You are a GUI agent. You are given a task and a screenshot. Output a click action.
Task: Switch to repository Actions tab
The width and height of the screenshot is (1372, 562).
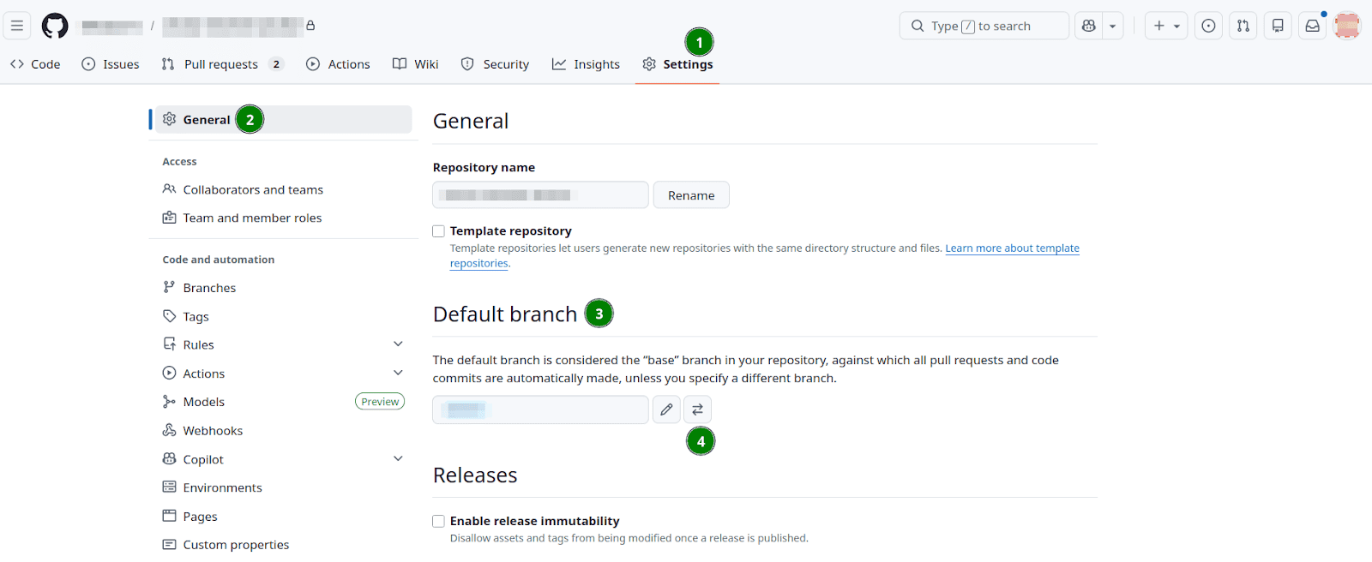338,64
